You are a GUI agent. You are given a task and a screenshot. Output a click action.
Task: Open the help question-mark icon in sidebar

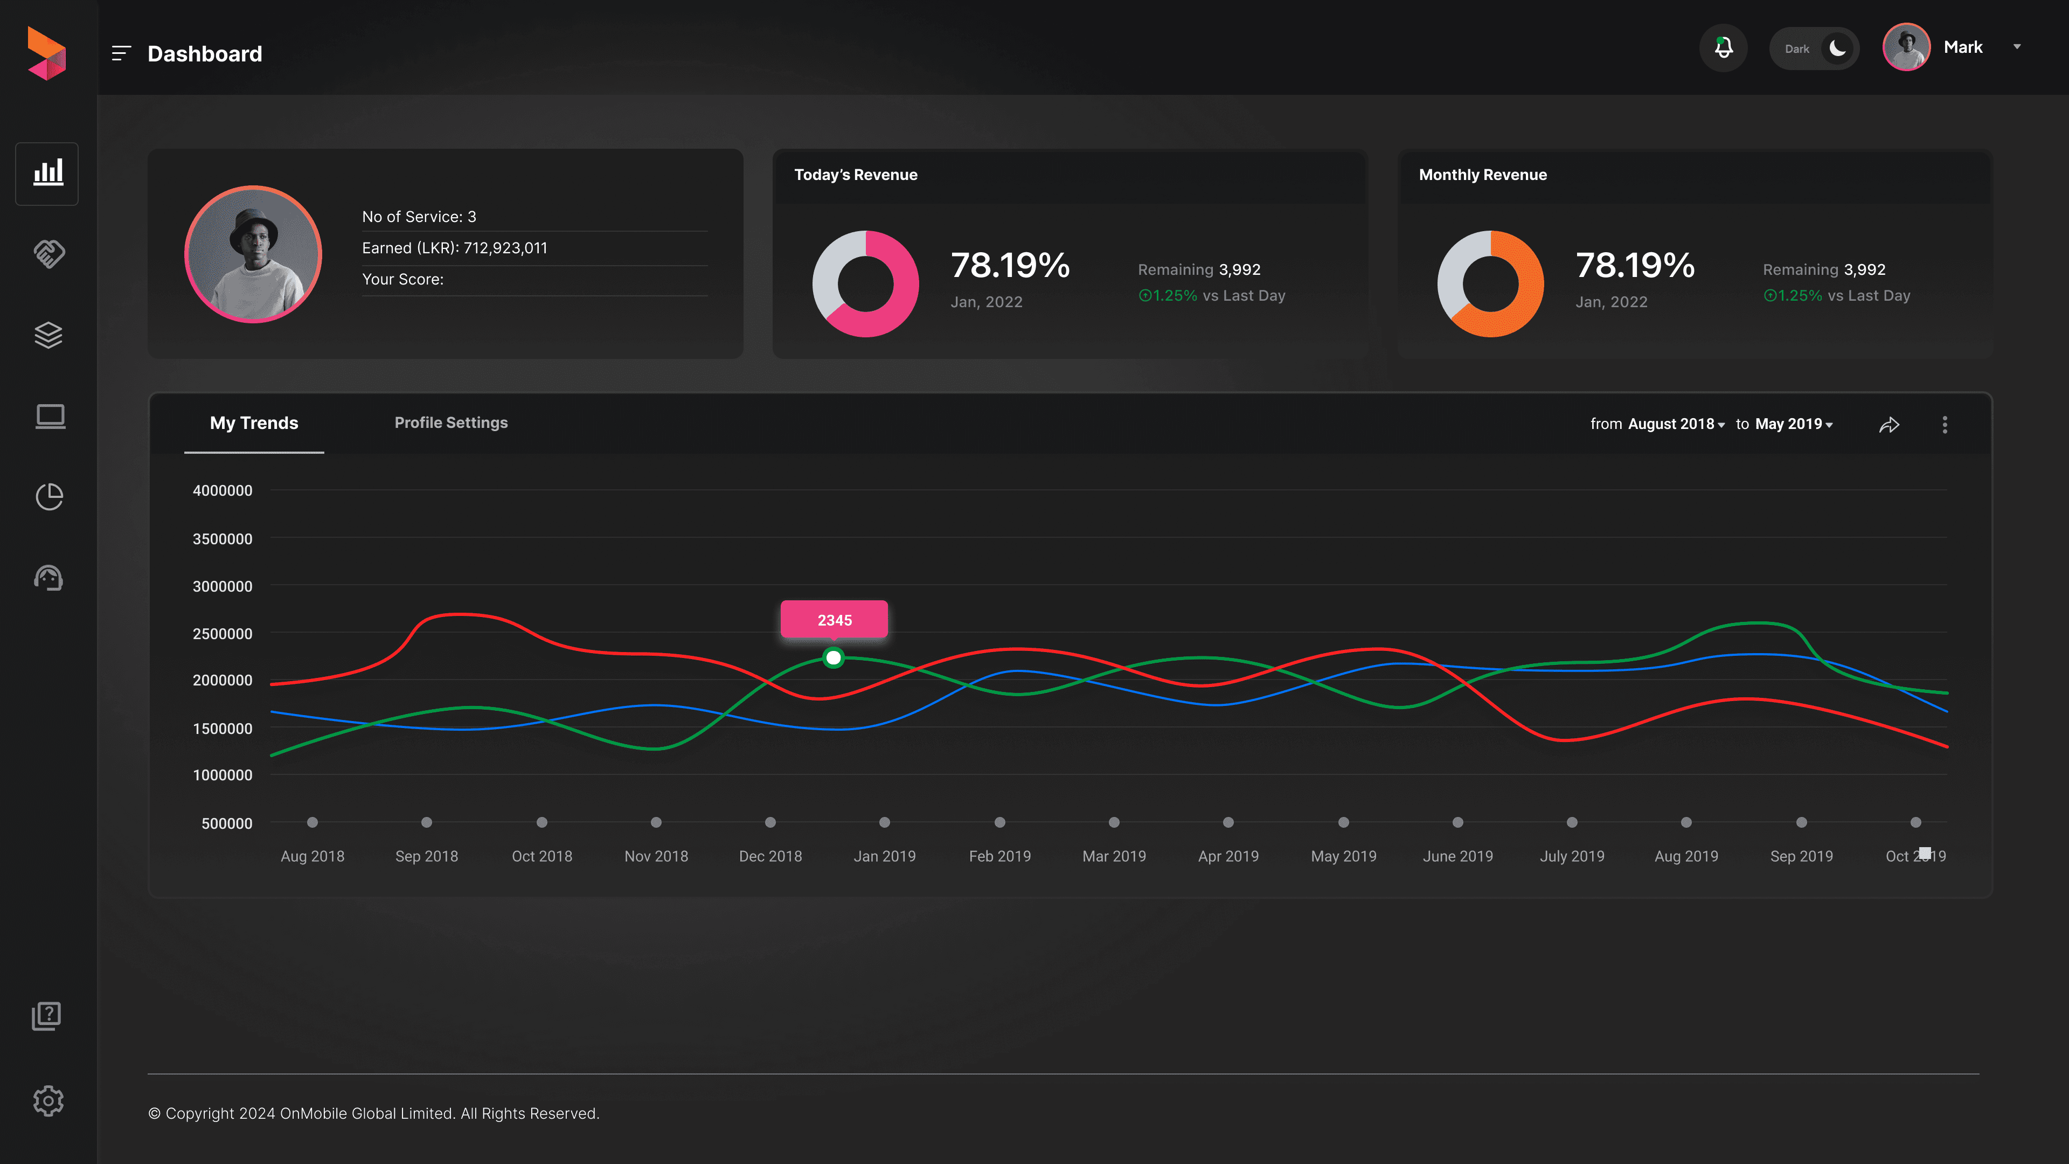46,1016
